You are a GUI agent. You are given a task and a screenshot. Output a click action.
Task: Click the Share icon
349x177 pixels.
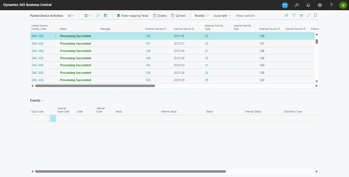[x=286, y=15]
